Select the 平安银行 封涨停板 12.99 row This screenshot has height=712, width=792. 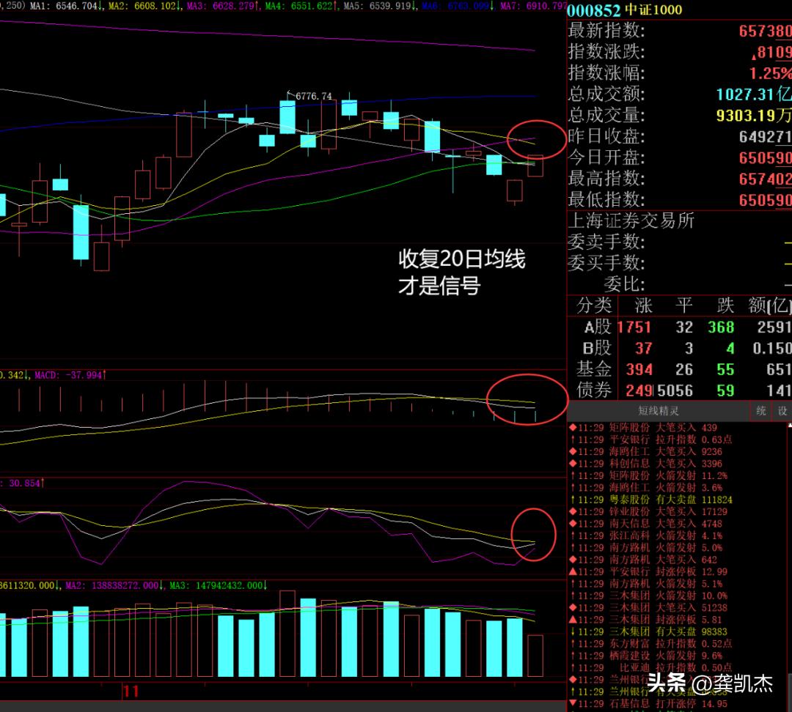pyautogui.click(x=648, y=571)
